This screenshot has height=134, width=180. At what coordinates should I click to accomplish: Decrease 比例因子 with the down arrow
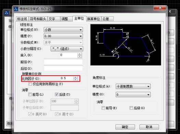coord(75,80)
